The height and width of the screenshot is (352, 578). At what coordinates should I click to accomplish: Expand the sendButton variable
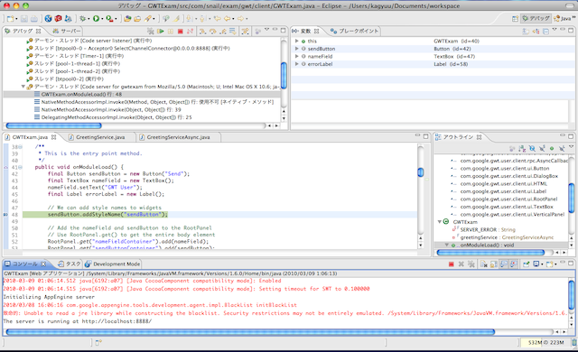(x=297, y=49)
